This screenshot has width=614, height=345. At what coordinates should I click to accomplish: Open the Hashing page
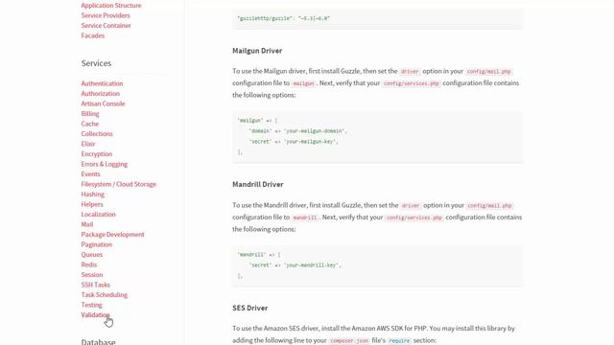click(92, 195)
